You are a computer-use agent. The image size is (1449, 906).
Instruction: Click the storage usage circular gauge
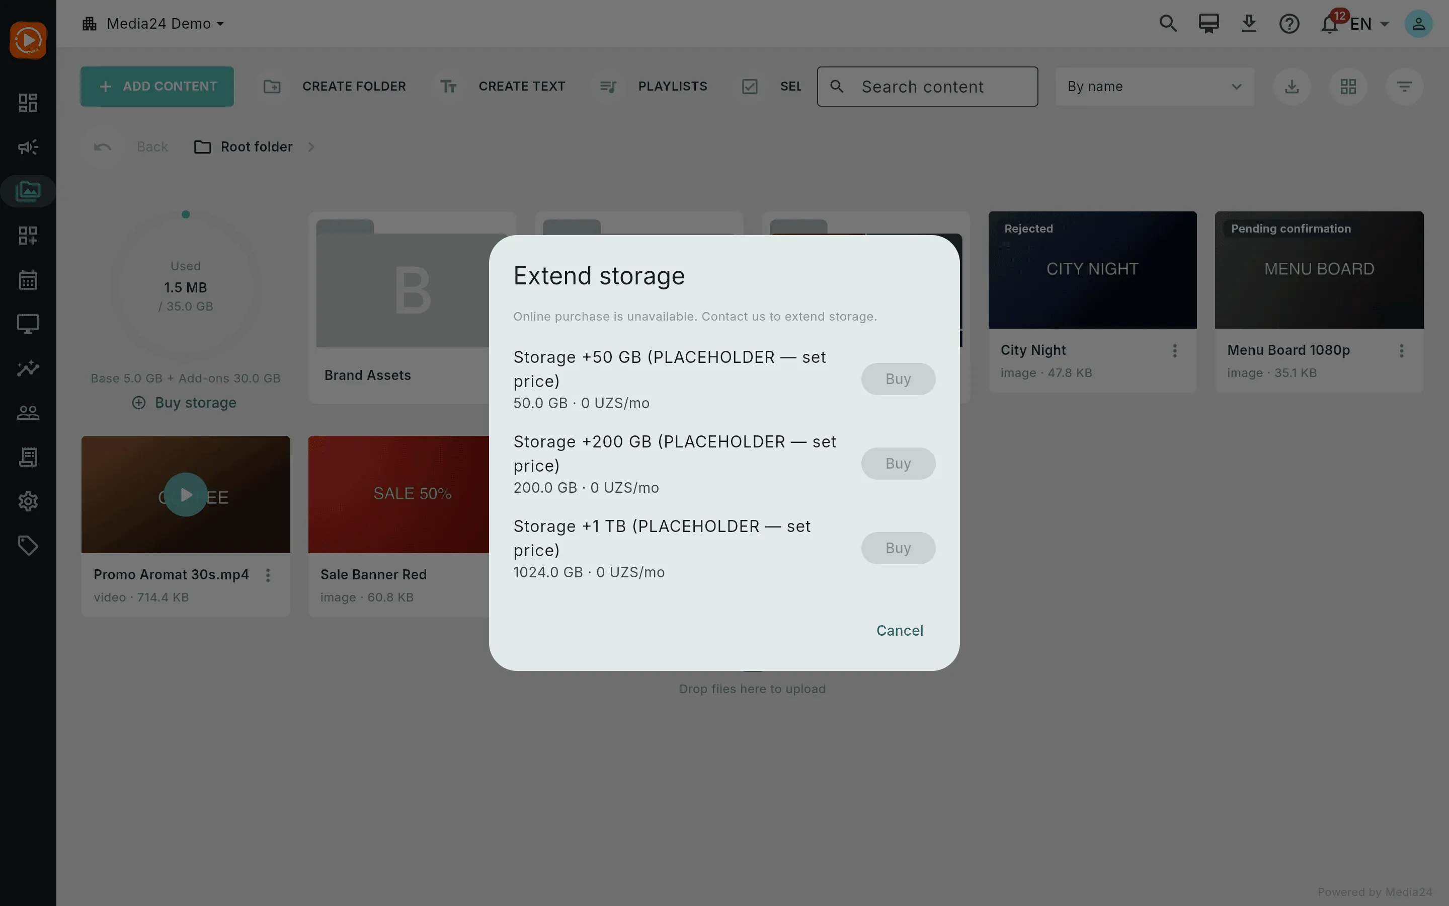coord(186,286)
